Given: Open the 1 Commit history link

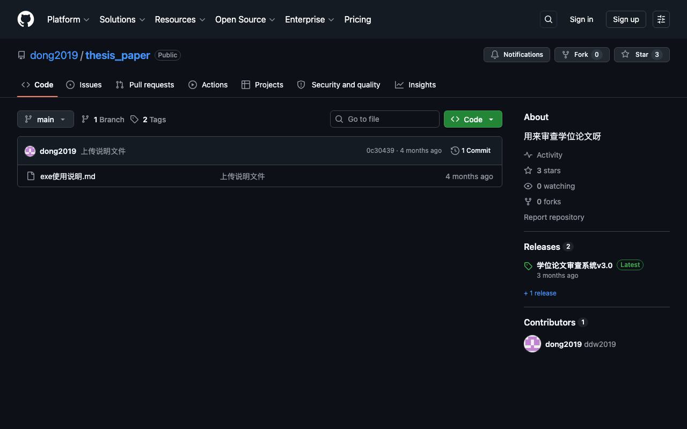Looking at the screenshot, I should pyautogui.click(x=471, y=151).
